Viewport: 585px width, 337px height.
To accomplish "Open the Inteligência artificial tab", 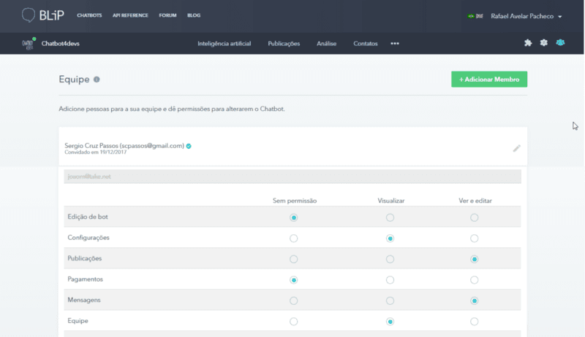I will tap(224, 44).
